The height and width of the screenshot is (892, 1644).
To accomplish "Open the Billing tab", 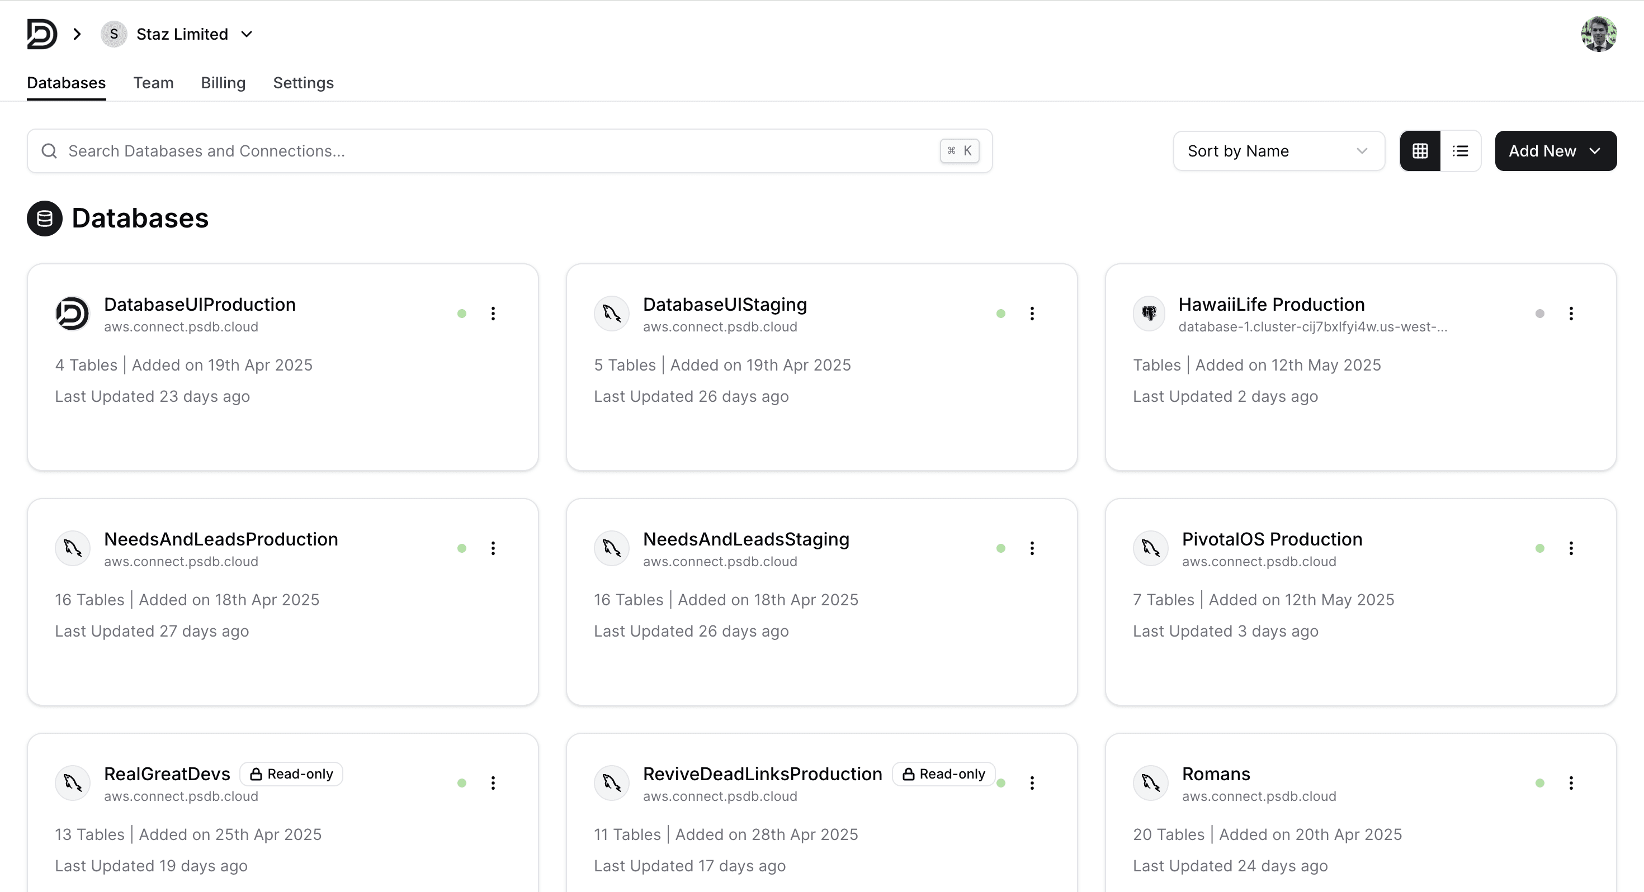I will [223, 83].
